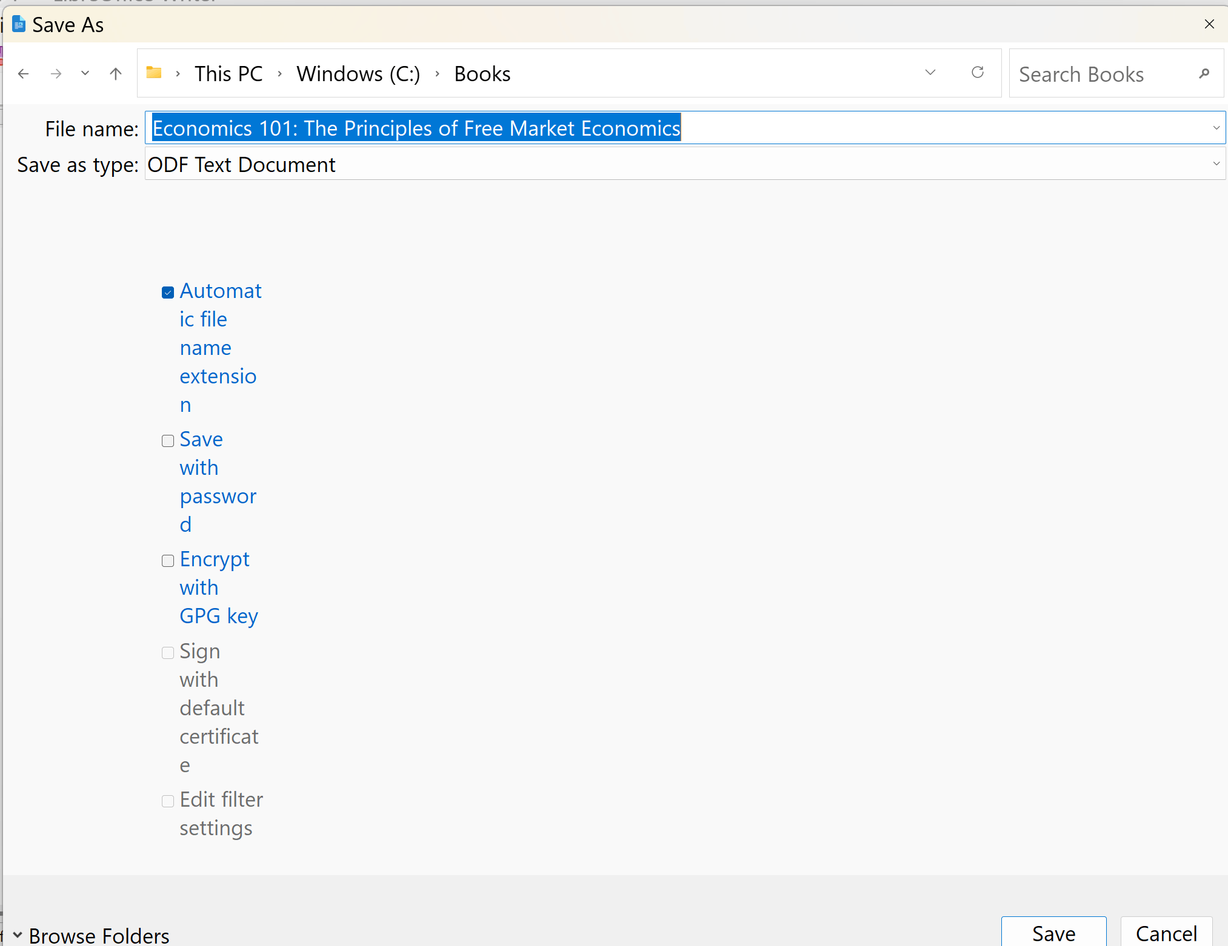Image resolution: width=1228 pixels, height=946 pixels.
Task: Save the Economics 101 document
Action: click(x=1053, y=933)
